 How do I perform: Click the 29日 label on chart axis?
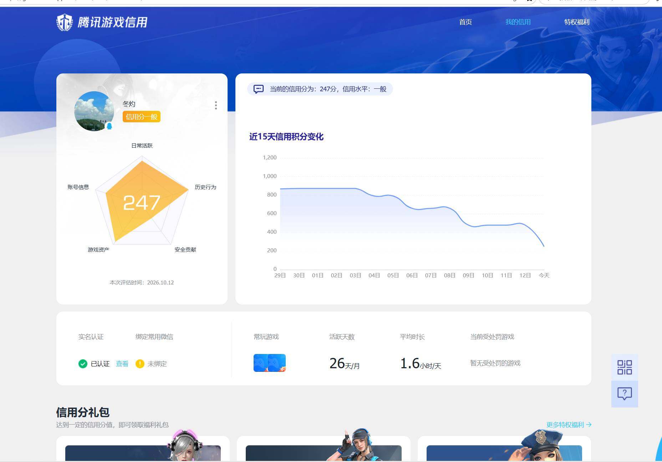pyautogui.click(x=280, y=275)
